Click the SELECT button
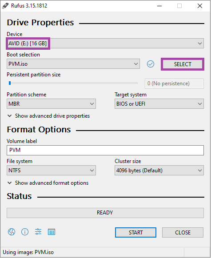 click(183, 64)
